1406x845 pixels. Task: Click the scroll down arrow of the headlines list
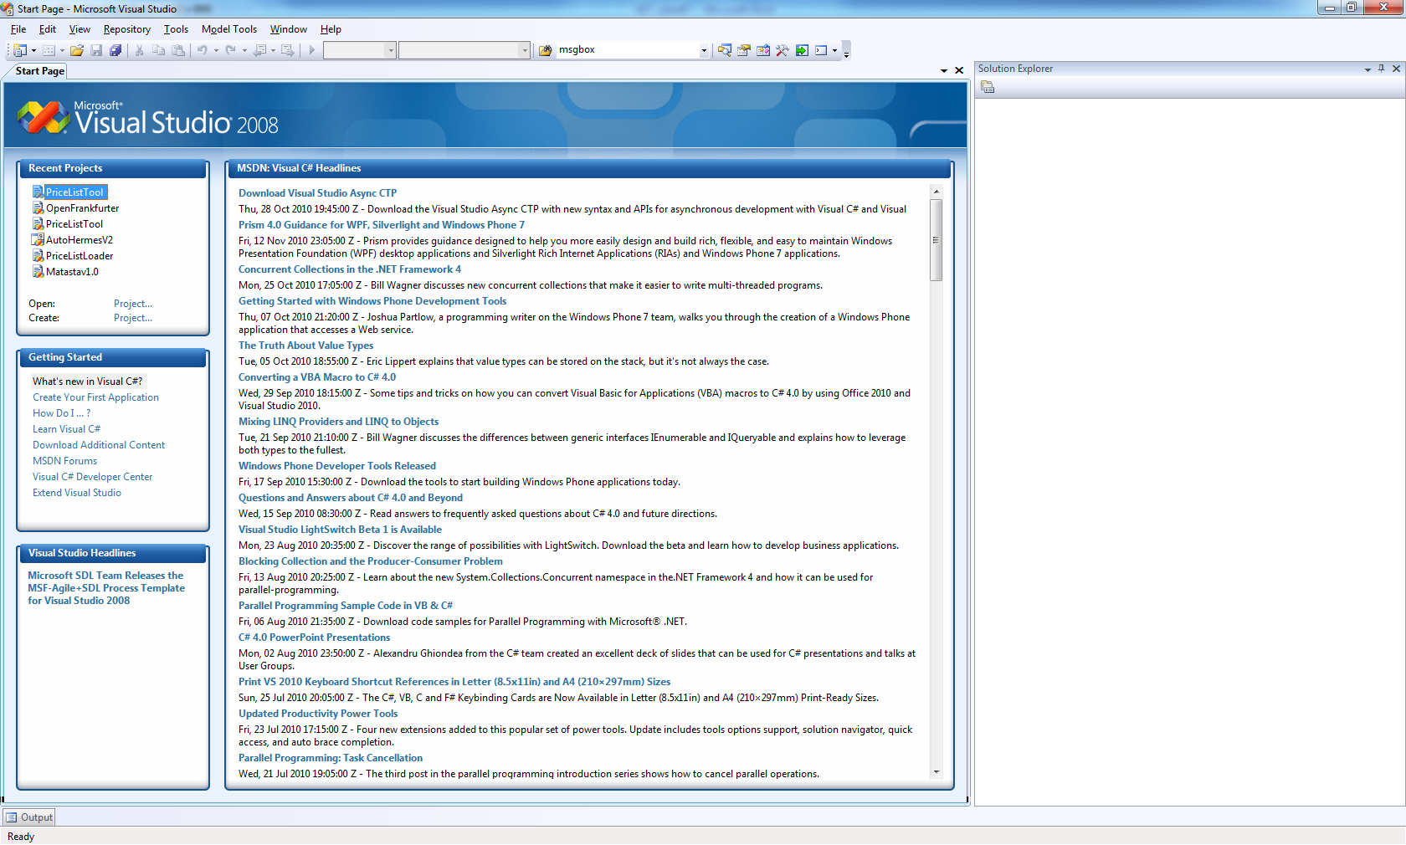[936, 772]
